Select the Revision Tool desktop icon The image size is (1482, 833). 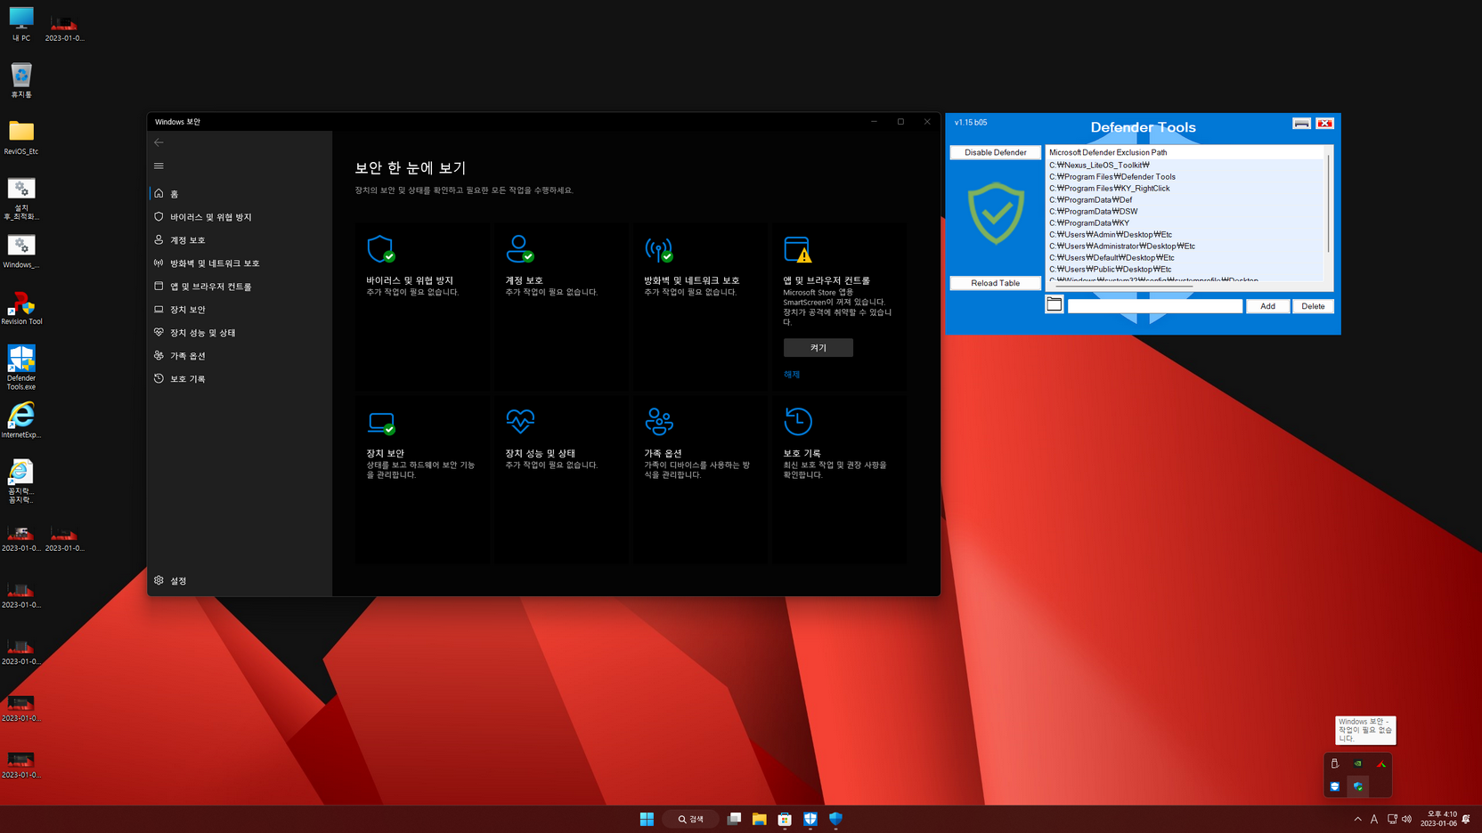point(21,308)
